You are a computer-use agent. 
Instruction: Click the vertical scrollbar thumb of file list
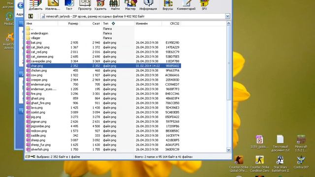[228, 63]
